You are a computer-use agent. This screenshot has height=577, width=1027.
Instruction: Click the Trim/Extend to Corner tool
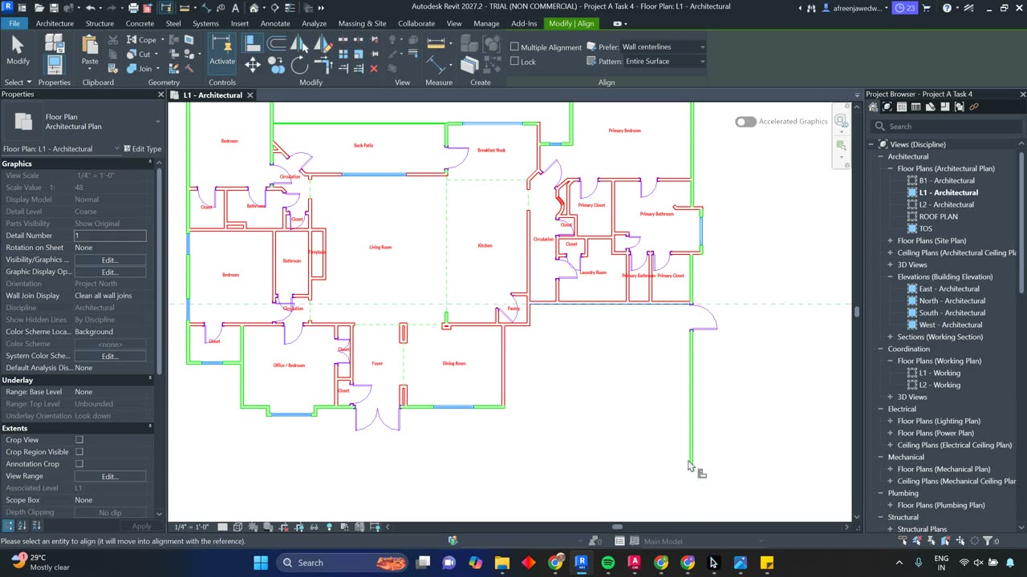click(x=324, y=66)
